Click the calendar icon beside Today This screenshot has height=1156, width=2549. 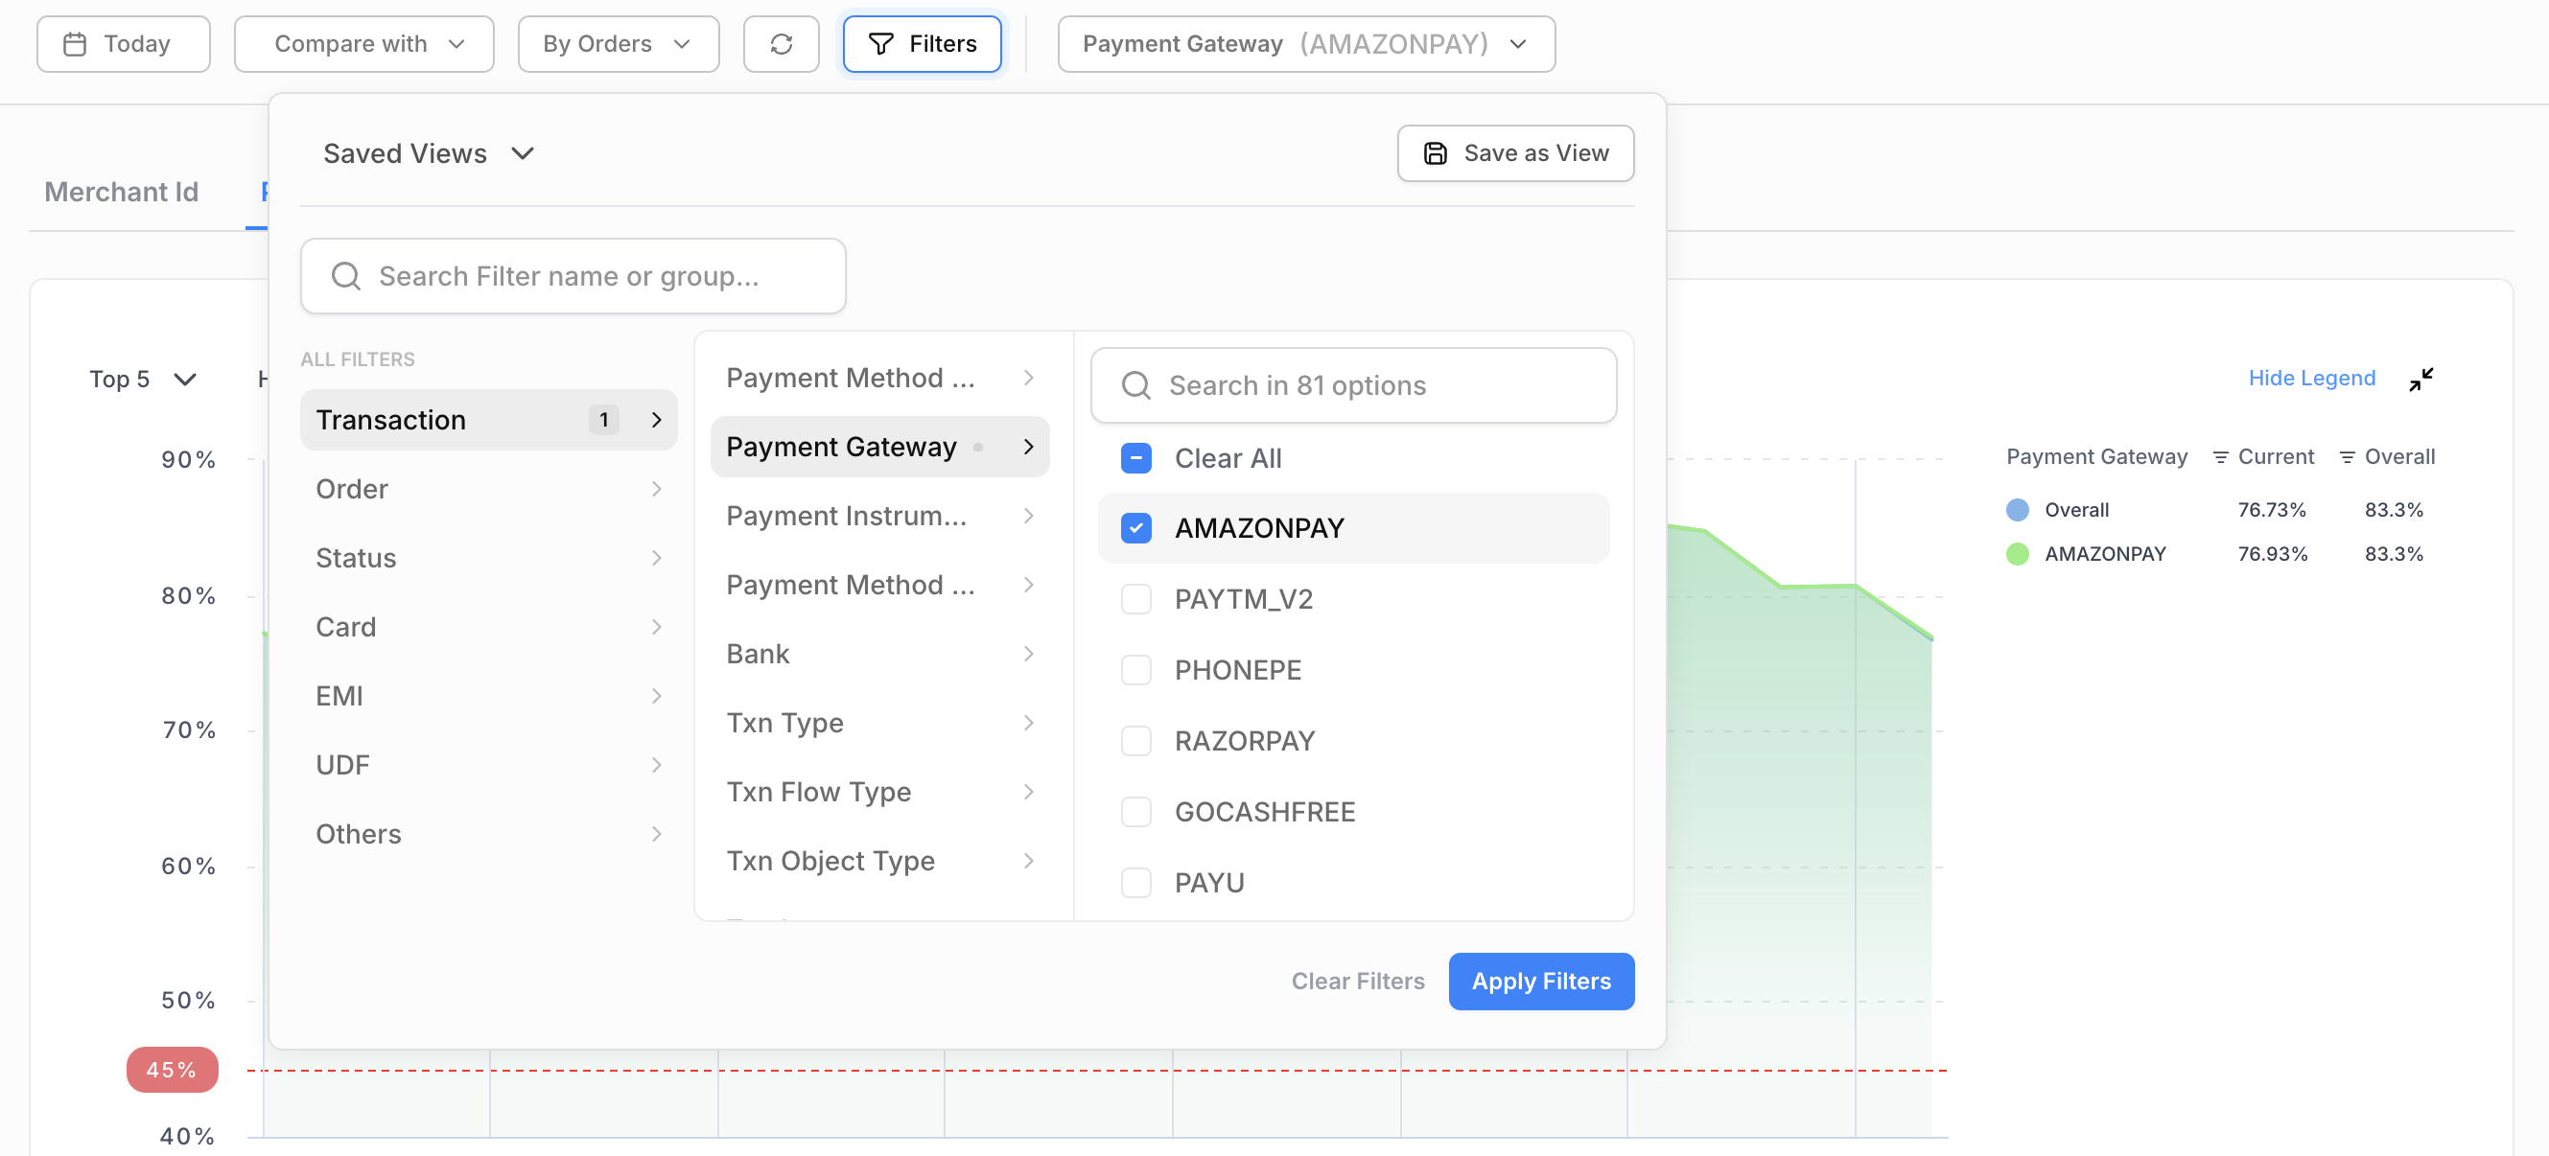point(75,43)
